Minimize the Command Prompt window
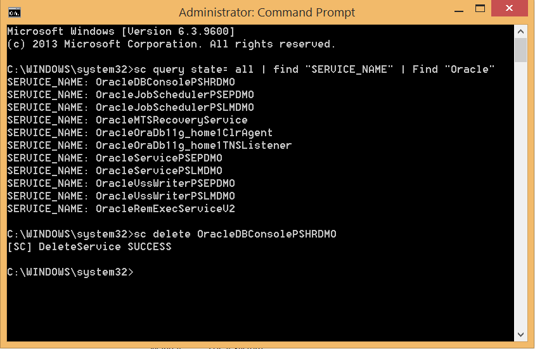Image resolution: width=535 pixels, height=349 pixels. pos(459,11)
